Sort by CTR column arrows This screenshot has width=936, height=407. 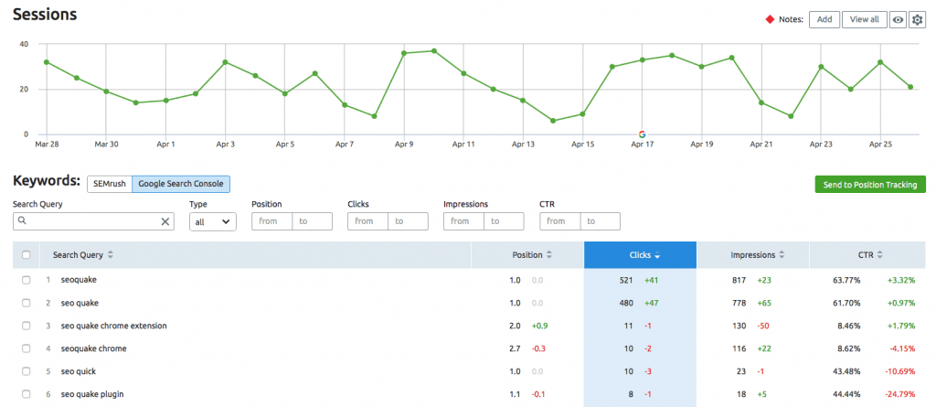[x=879, y=254]
